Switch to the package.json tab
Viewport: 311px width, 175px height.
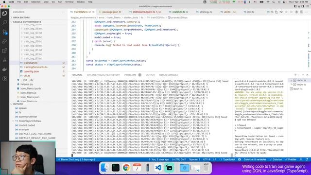(110, 12)
